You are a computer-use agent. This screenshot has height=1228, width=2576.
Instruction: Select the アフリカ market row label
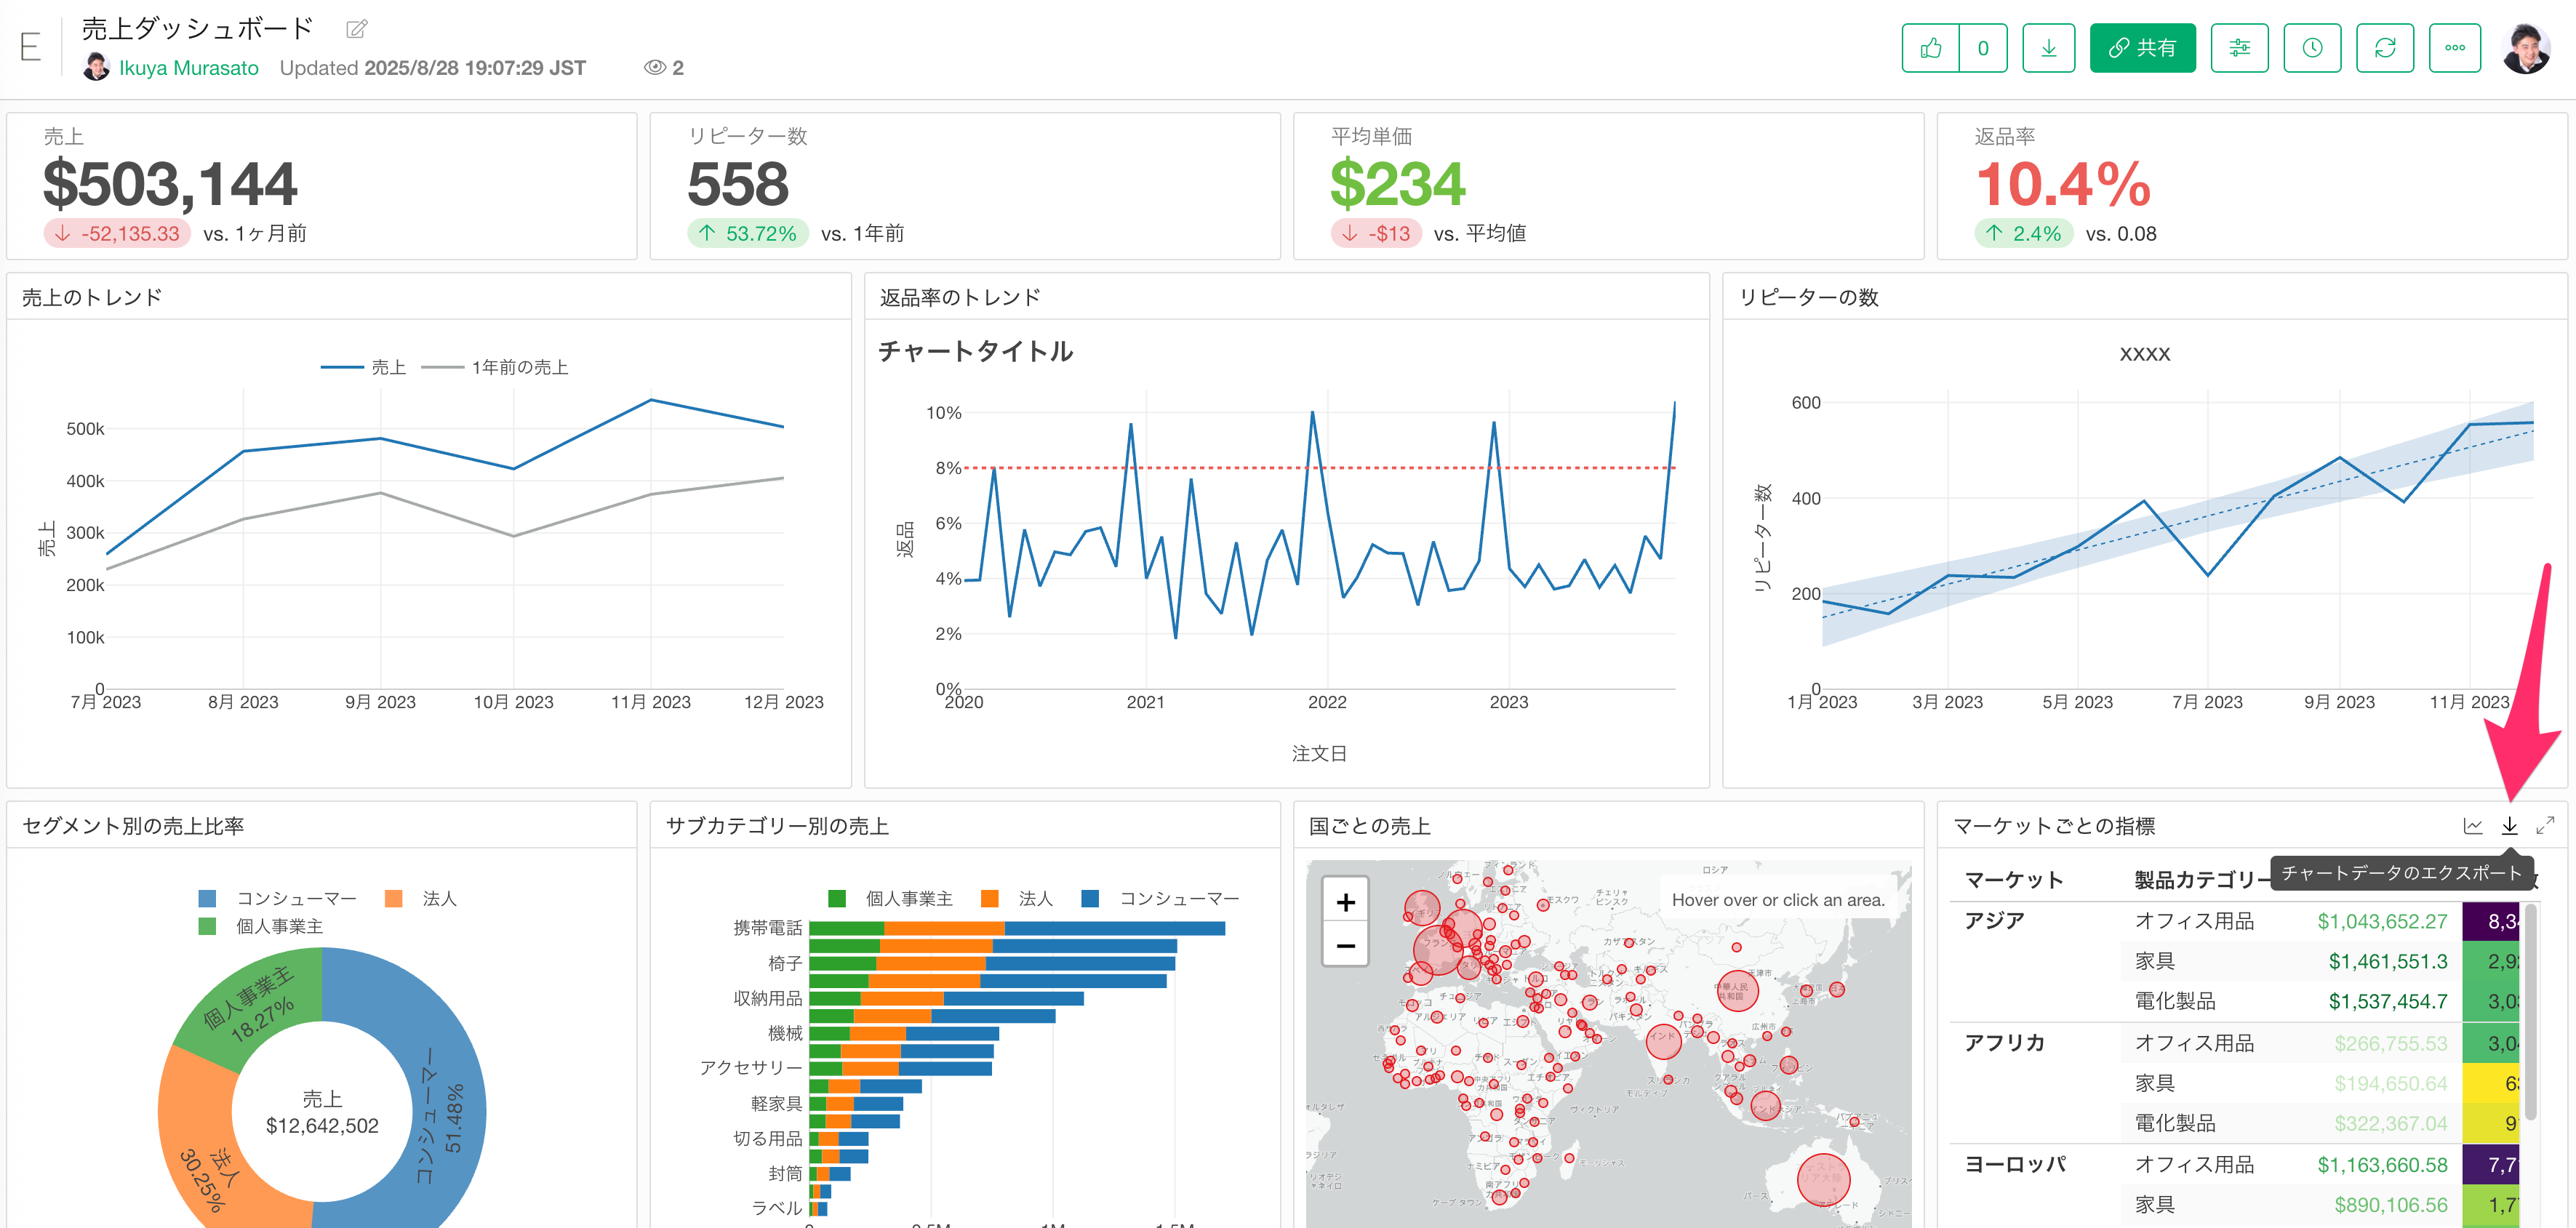[2004, 1042]
